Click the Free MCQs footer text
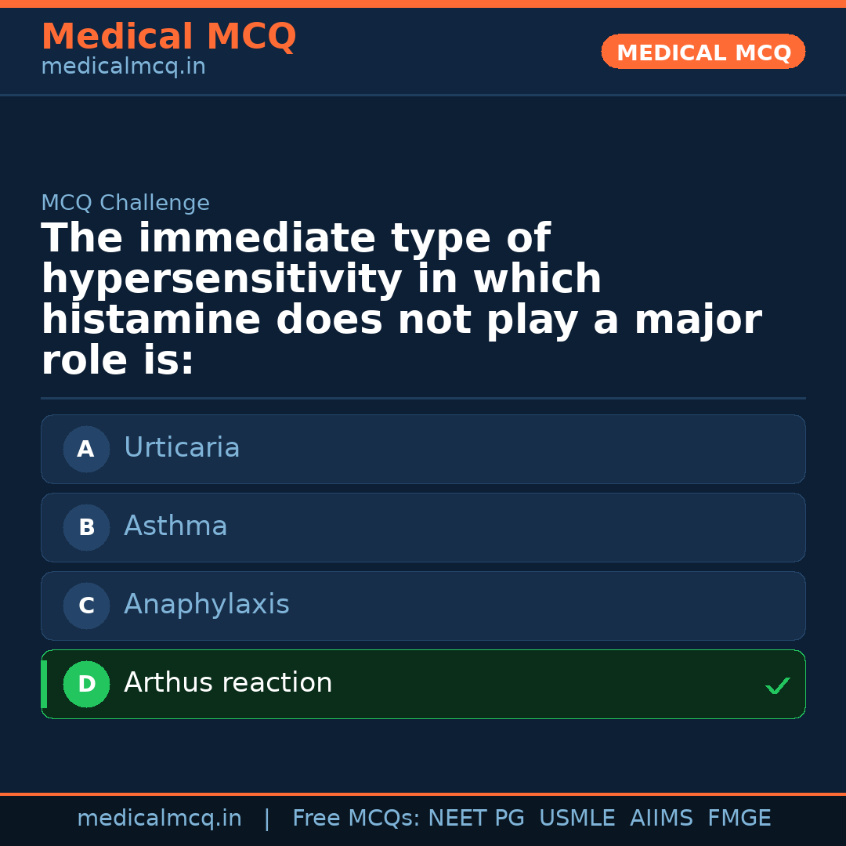Screen dimensions: 846x846 pyautogui.click(x=356, y=819)
